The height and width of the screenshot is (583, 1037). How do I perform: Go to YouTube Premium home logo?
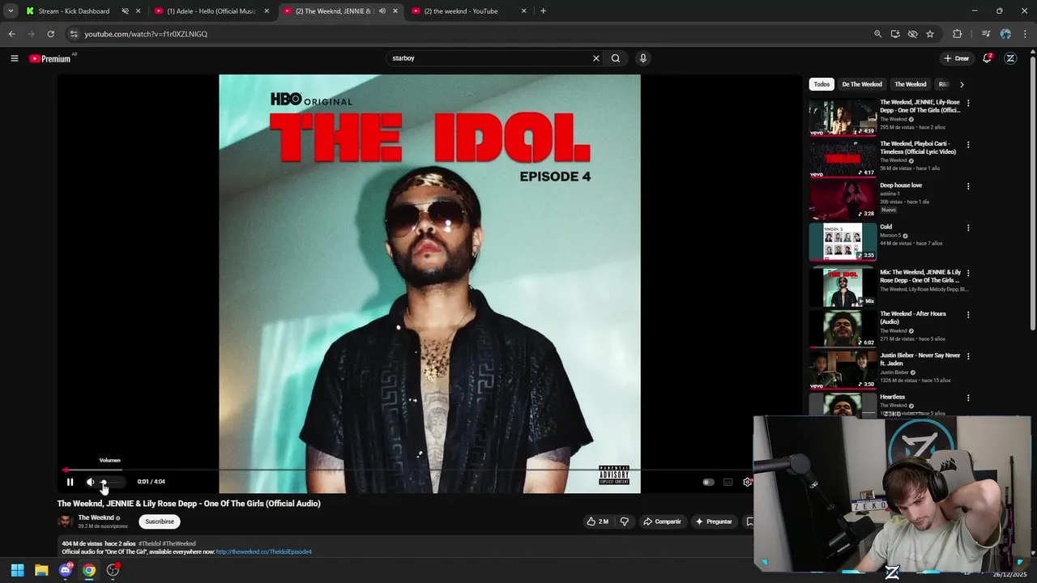coord(50,58)
